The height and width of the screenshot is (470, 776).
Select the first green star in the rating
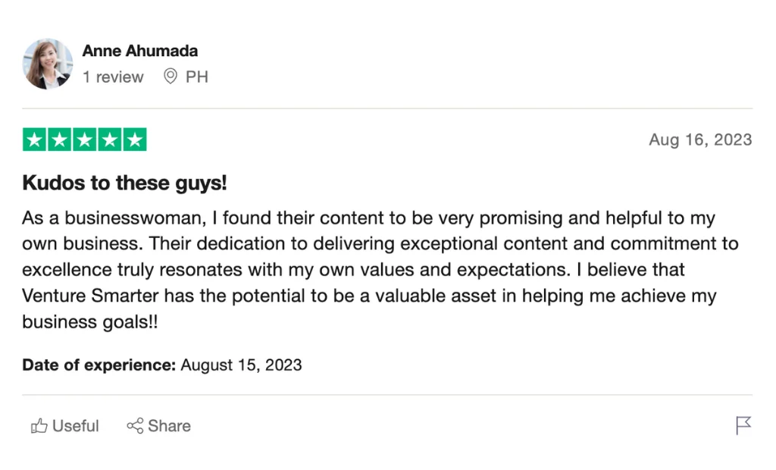tap(36, 139)
